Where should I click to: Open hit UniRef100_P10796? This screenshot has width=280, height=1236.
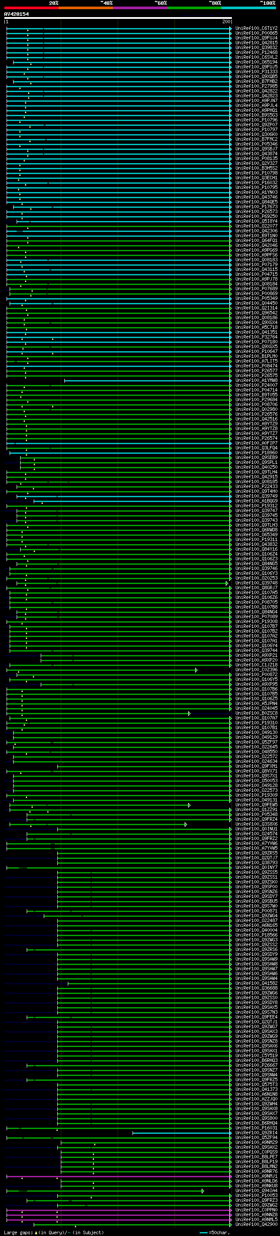[256, 120]
